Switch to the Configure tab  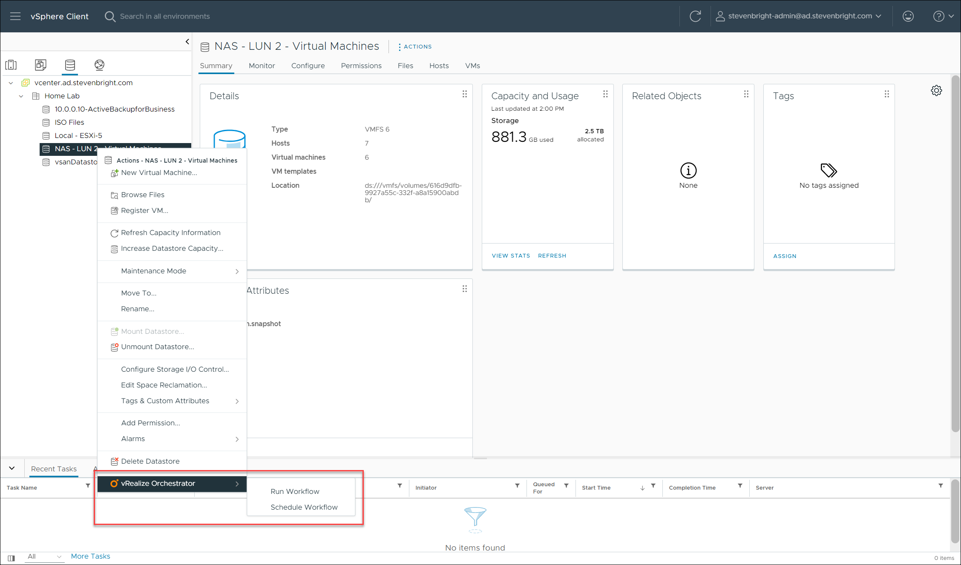point(308,66)
